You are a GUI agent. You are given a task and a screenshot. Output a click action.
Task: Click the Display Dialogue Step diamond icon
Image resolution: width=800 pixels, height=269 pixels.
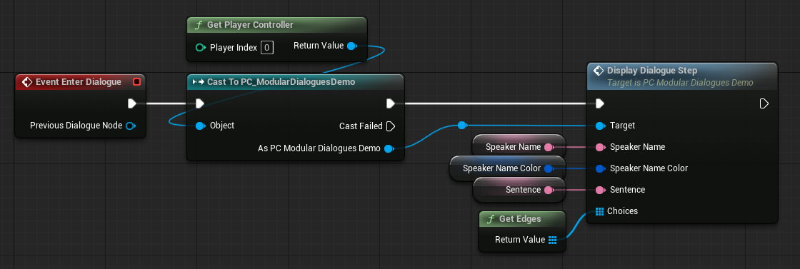[599, 71]
